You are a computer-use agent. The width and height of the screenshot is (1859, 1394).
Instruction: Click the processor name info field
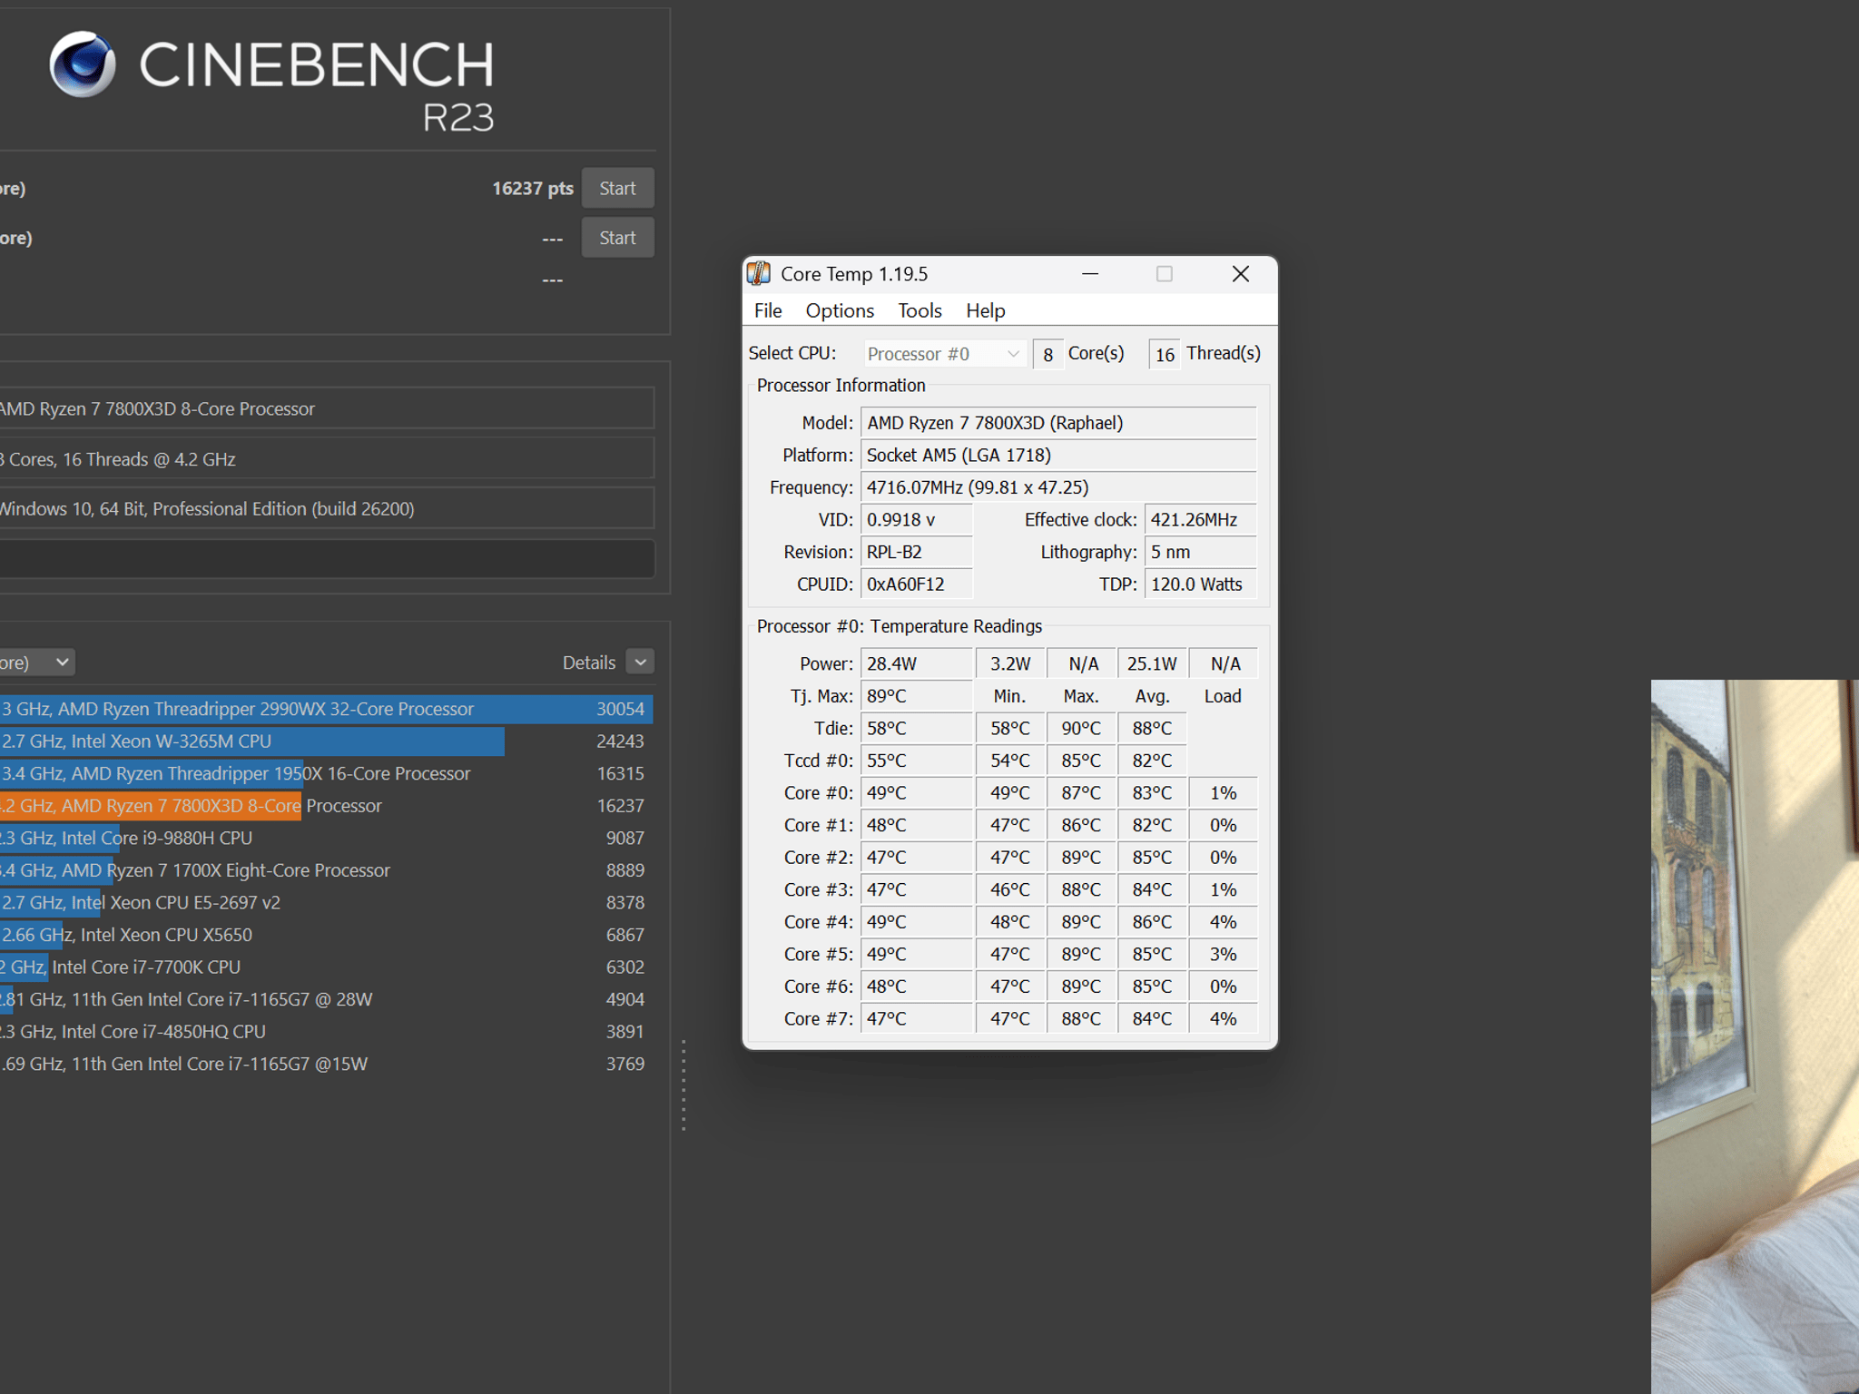click(327, 409)
